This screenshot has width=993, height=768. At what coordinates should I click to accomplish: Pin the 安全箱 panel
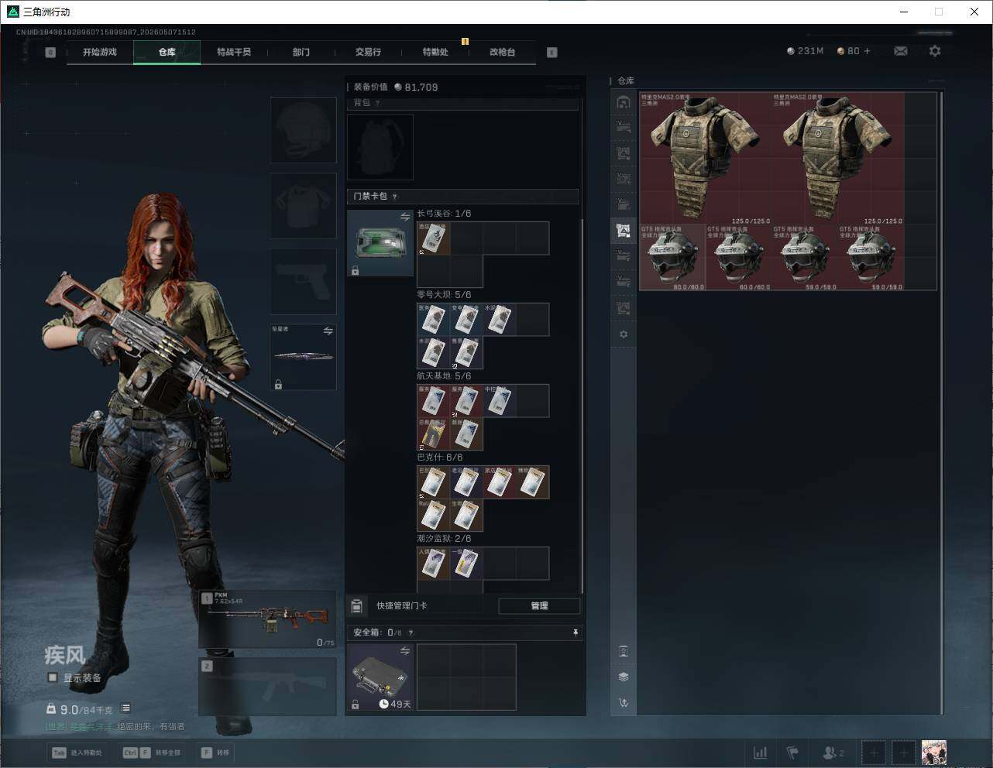tap(575, 633)
